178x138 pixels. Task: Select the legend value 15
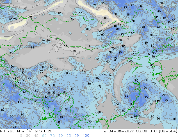coord(20,136)
